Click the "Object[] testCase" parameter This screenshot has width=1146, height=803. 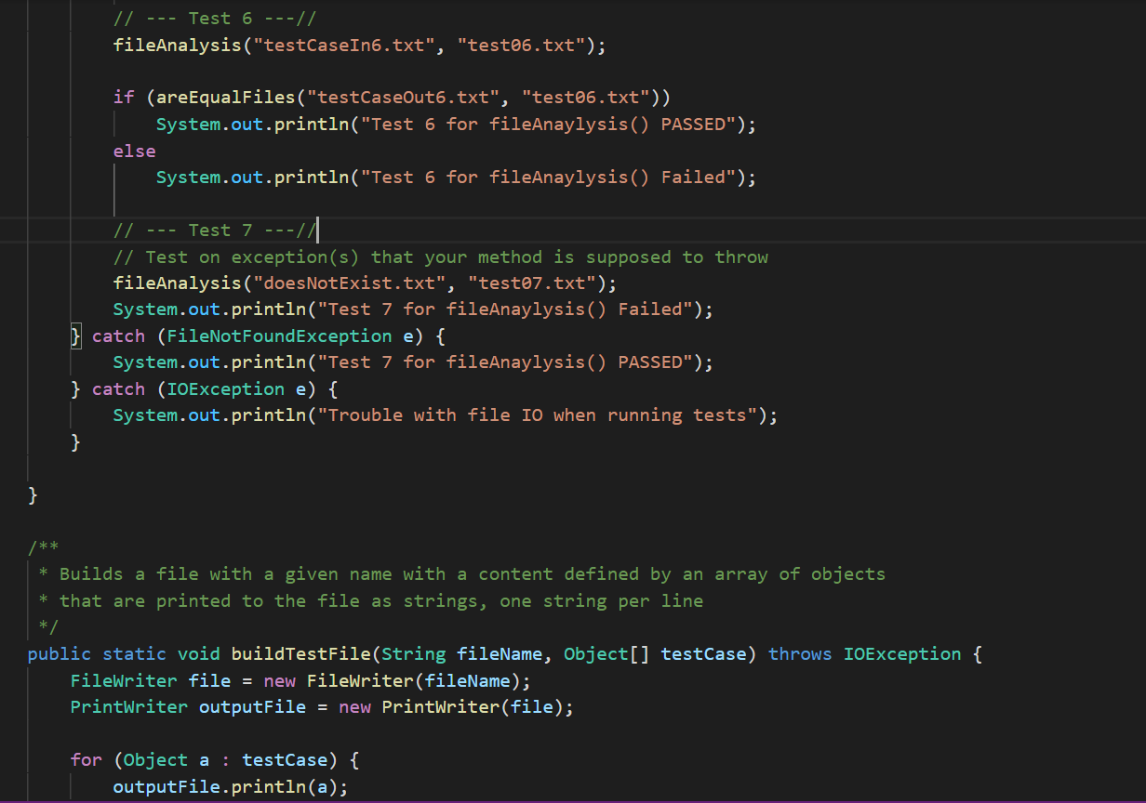pyautogui.click(x=655, y=654)
